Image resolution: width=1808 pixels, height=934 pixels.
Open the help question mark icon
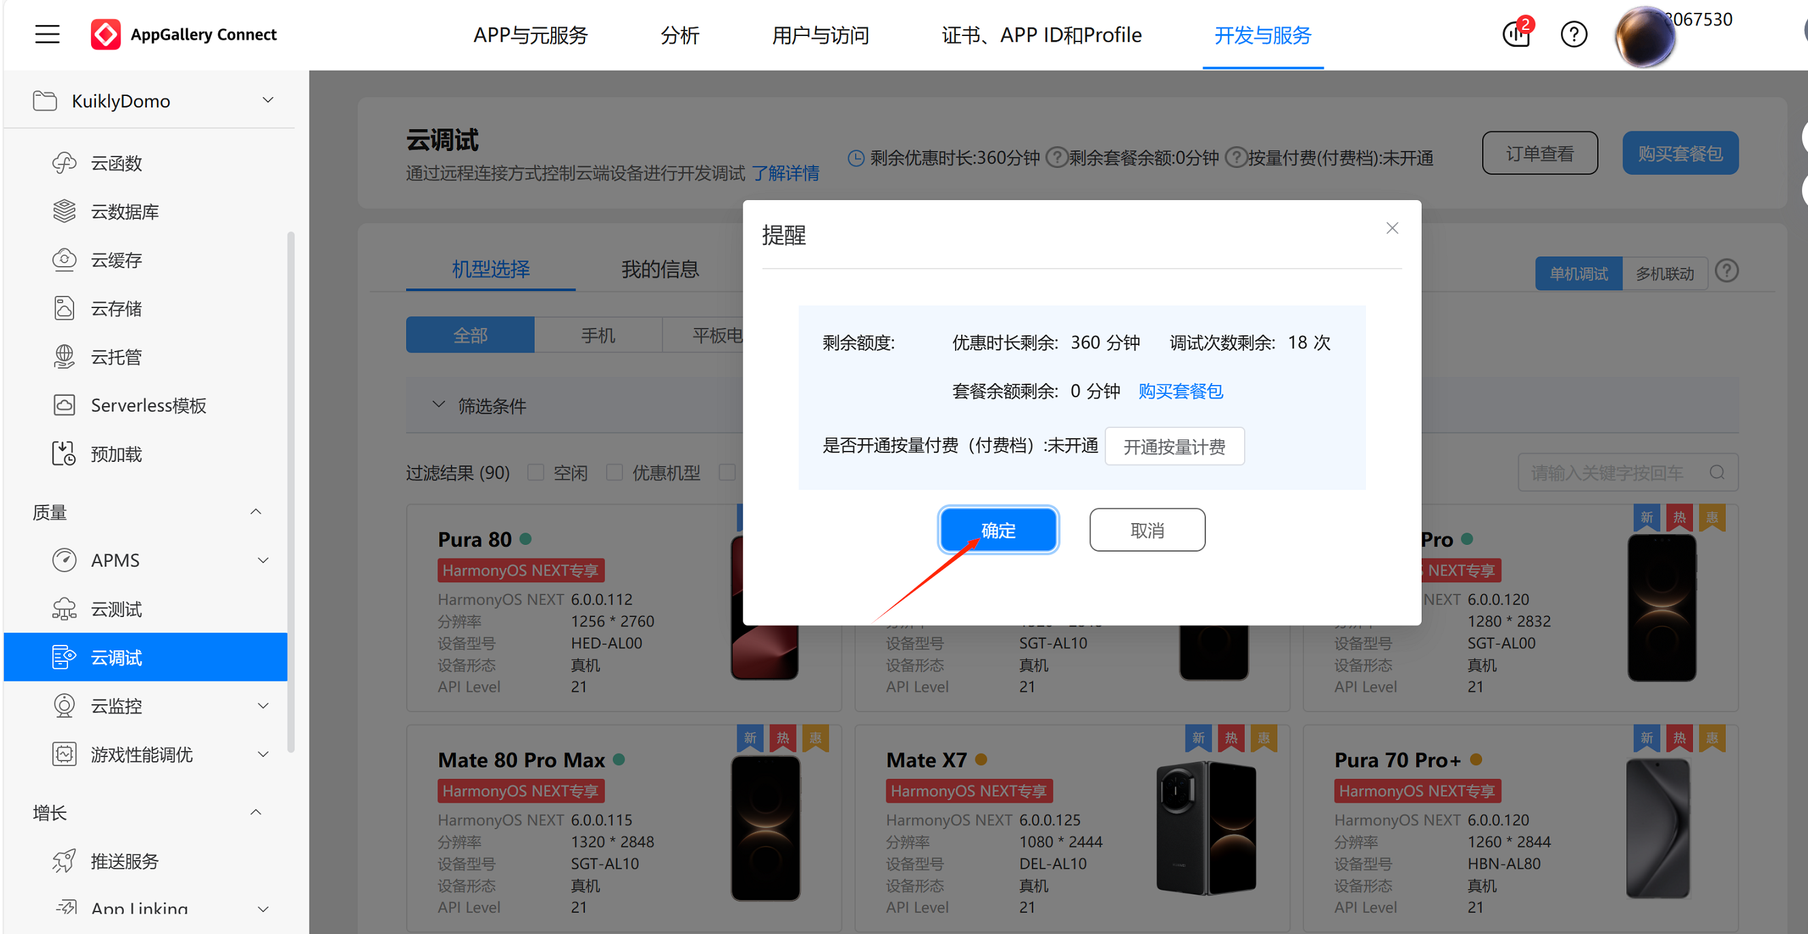(1573, 35)
